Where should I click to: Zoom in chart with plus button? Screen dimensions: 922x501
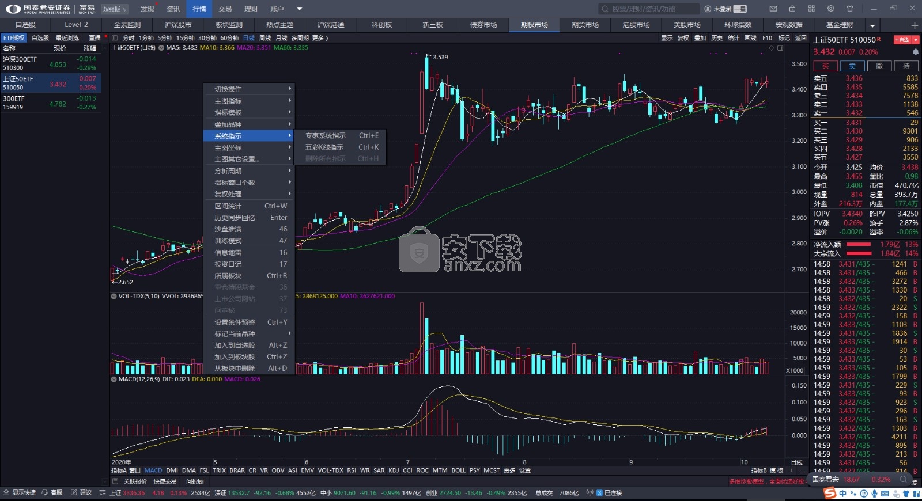point(791,470)
